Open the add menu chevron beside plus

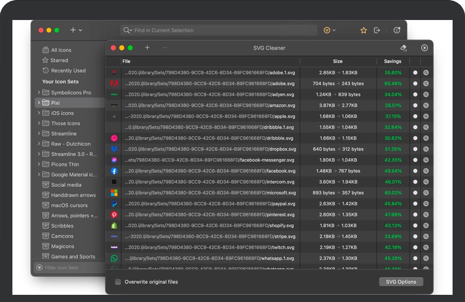click(81, 30)
